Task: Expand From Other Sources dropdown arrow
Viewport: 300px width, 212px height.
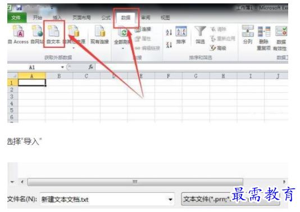Action: tap(74, 48)
